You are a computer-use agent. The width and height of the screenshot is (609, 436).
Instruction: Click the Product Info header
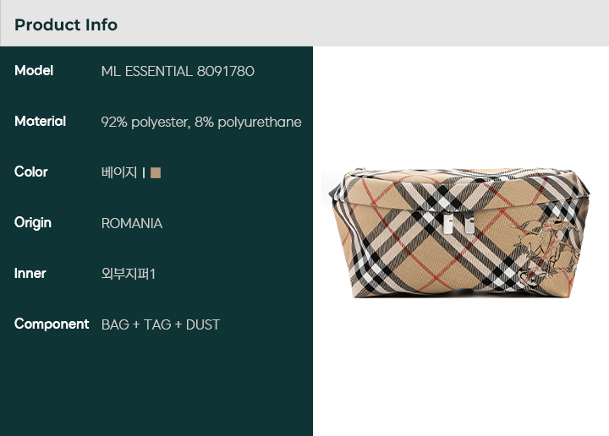click(66, 25)
